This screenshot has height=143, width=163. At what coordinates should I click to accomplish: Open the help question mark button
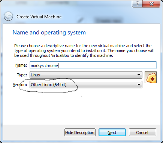pos(137,4)
